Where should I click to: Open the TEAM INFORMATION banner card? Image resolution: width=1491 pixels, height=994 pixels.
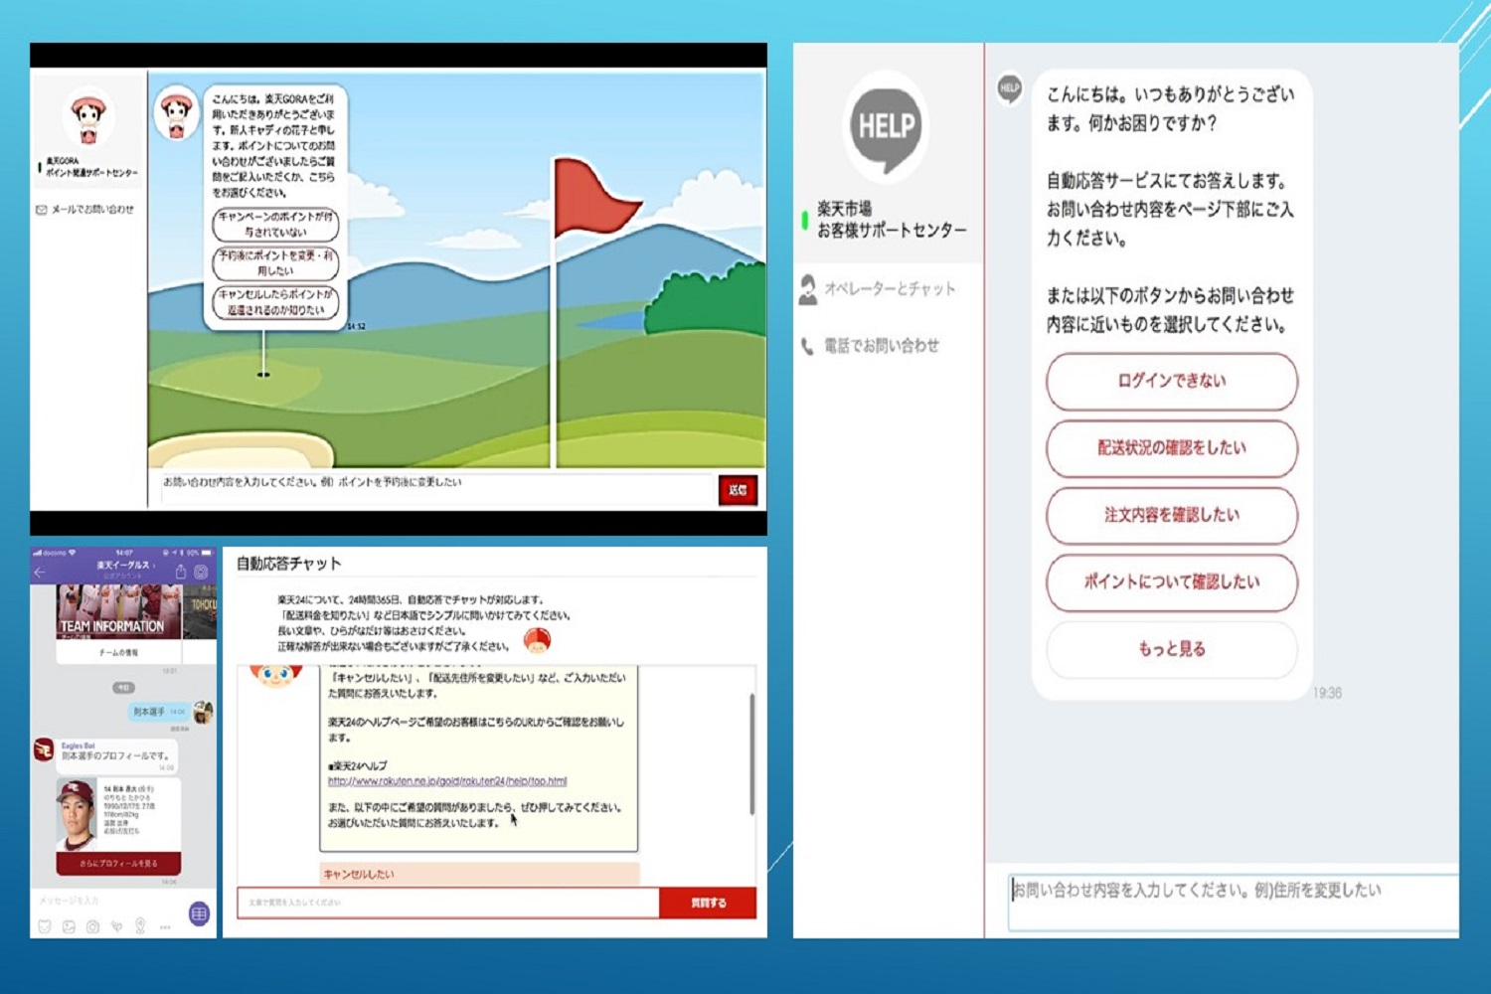click(118, 611)
